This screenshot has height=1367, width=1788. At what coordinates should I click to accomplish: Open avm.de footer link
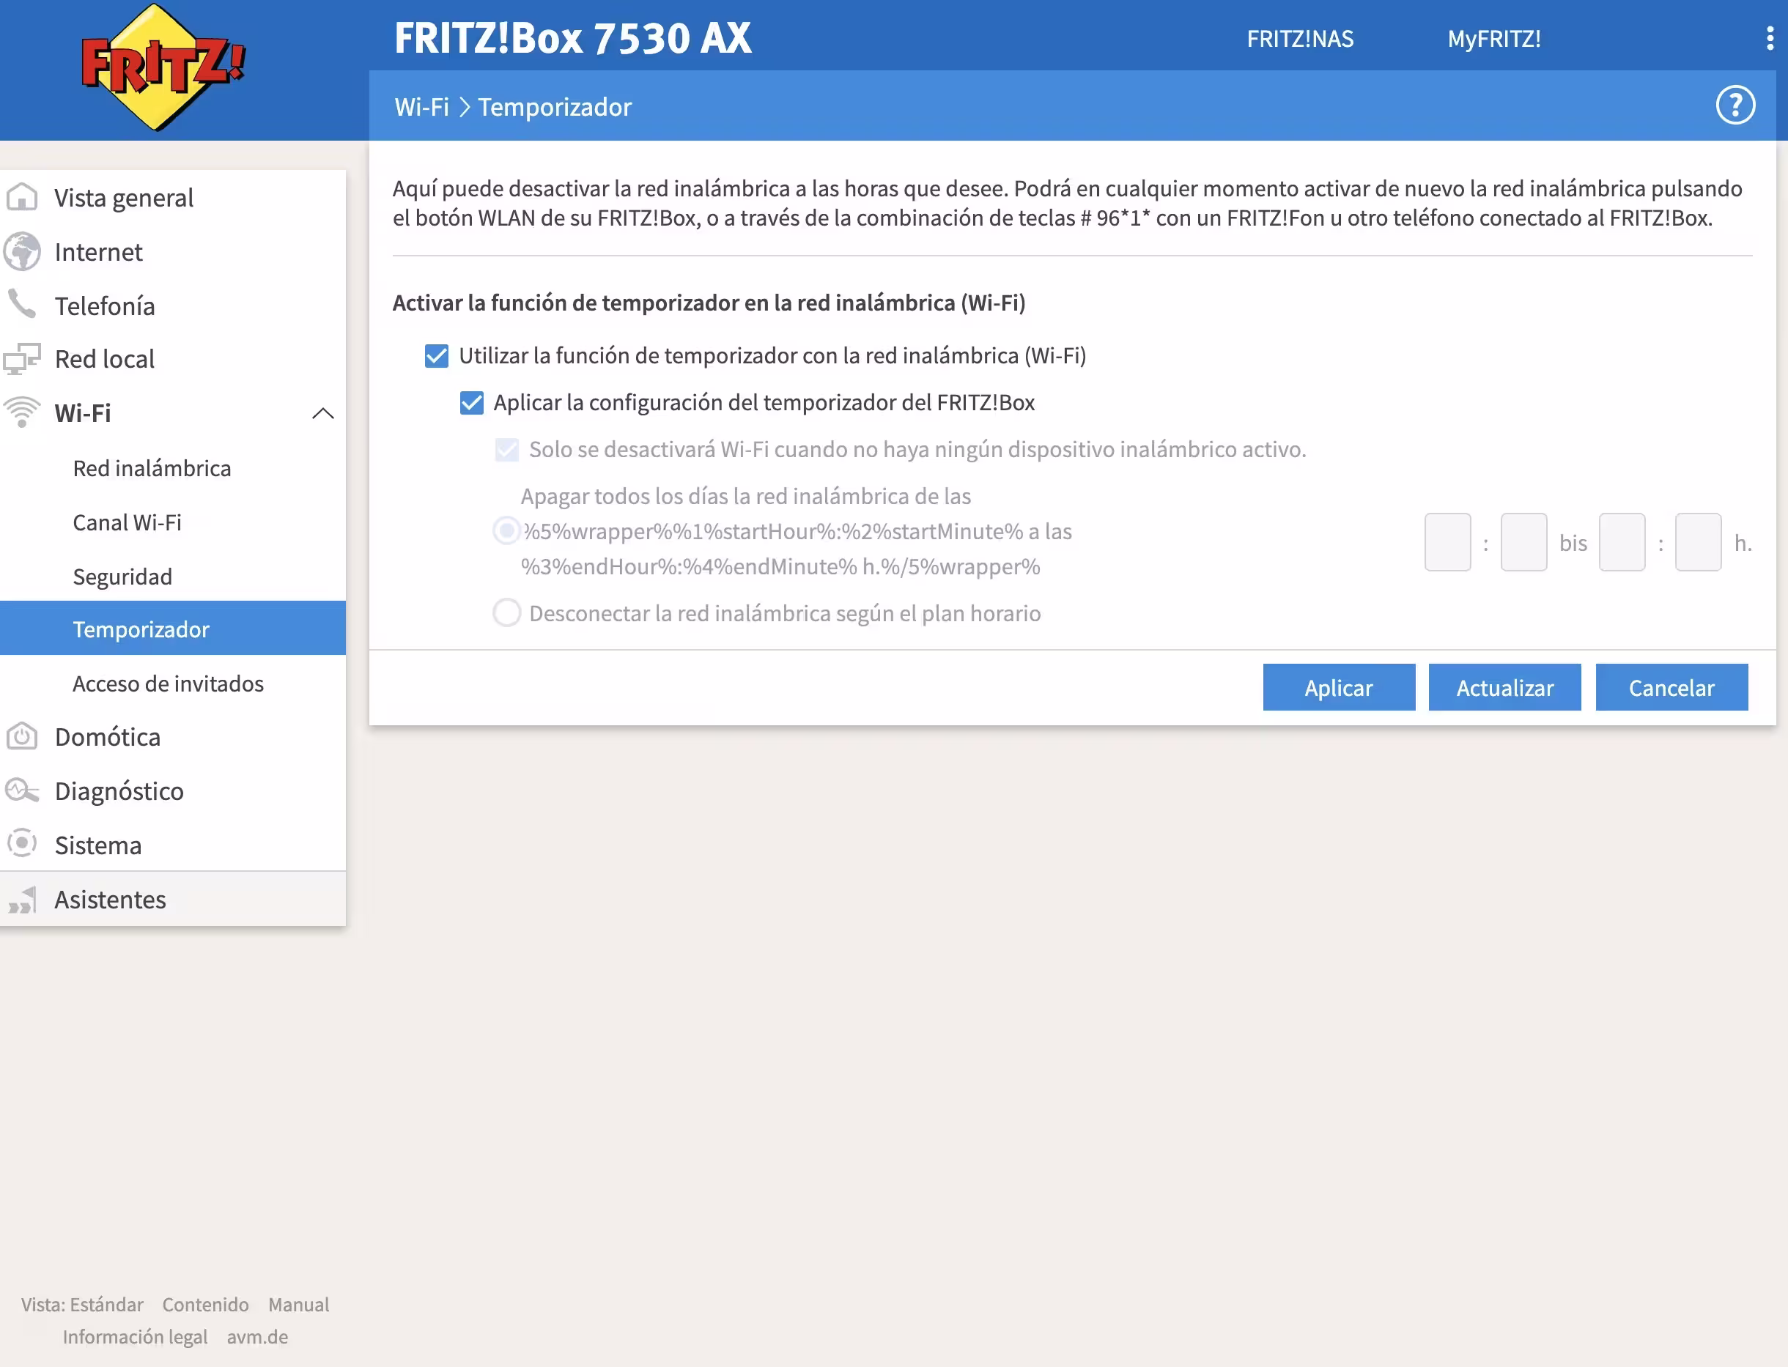click(x=257, y=1337)
